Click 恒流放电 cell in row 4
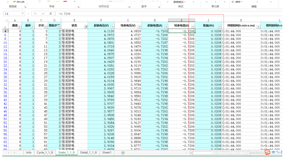This screenshot has height=157, width=283. click(74, 31)
